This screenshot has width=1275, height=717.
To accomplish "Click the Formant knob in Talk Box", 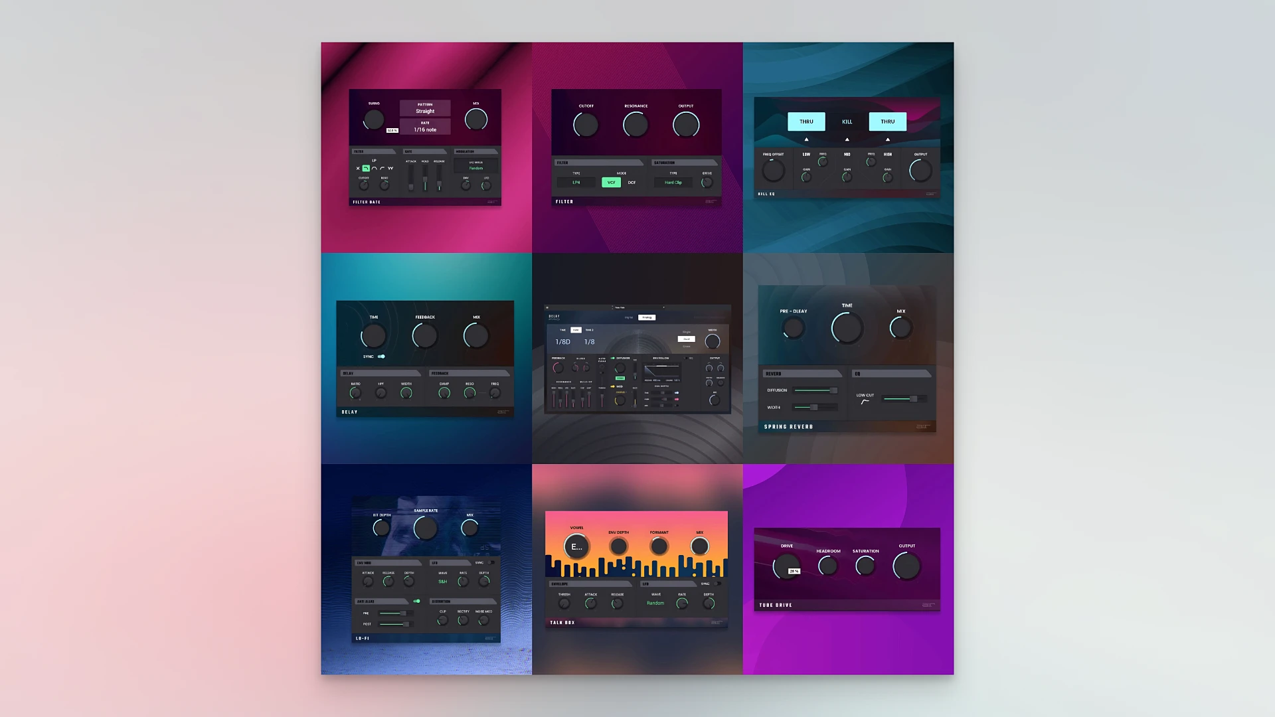I will pos(659,546).
